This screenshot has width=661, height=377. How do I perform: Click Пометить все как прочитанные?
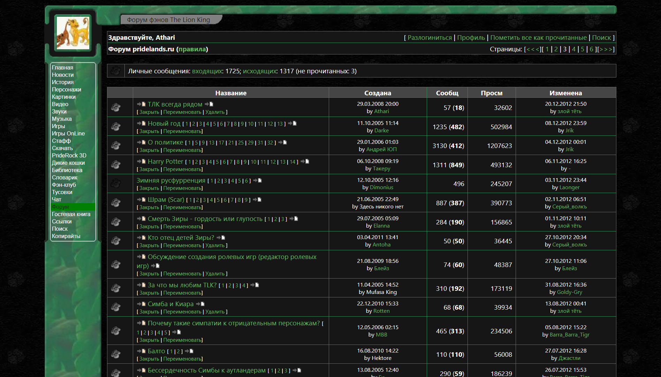coord(538,37)
